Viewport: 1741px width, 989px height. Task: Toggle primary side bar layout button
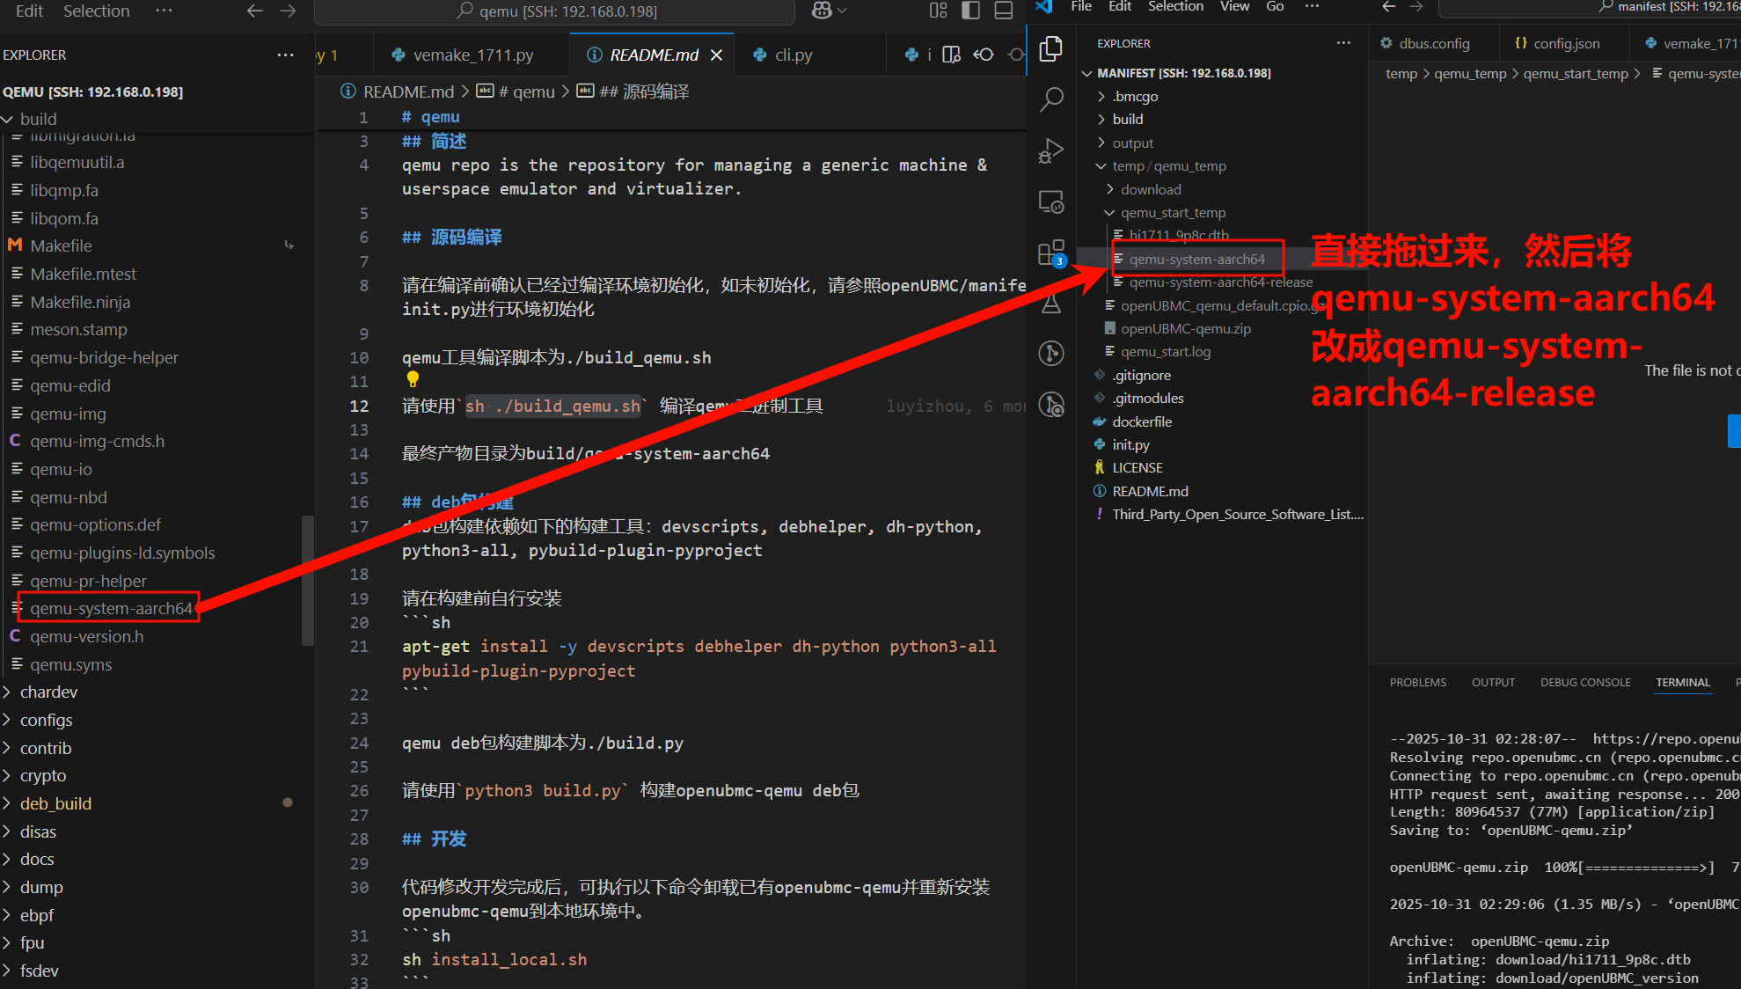pyautogui.click(x=971, y=11)
